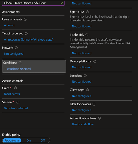Click info icon beside Locations
The height and width of the screenshot is (144, 138).
(x=85, y=76)
